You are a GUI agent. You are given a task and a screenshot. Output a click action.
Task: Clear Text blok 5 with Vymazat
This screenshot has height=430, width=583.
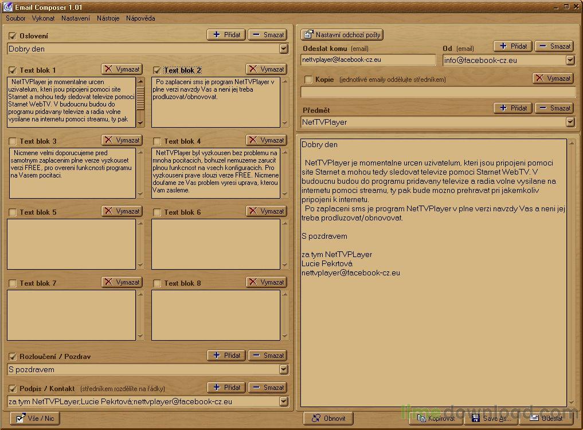[x=122, y=211]
